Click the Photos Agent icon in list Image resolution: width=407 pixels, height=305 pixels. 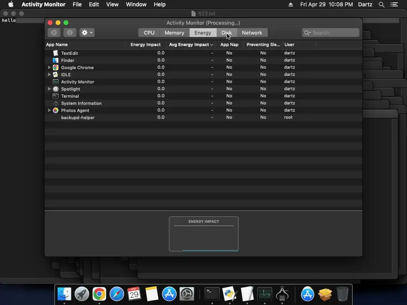[56, 110]
